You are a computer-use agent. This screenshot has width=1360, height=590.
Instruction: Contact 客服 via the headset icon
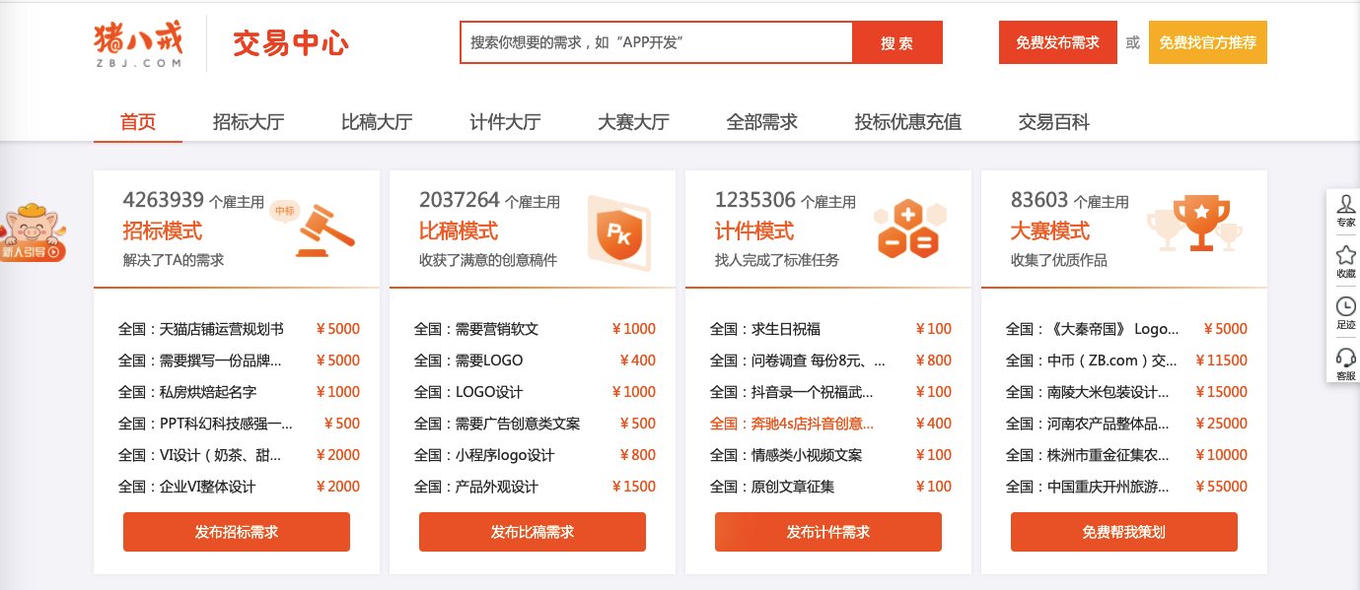tap(1345, 362)
